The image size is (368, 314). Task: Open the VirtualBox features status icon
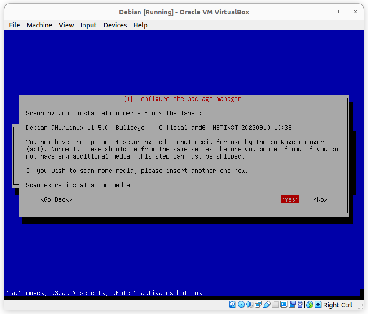tap(300, 305)
